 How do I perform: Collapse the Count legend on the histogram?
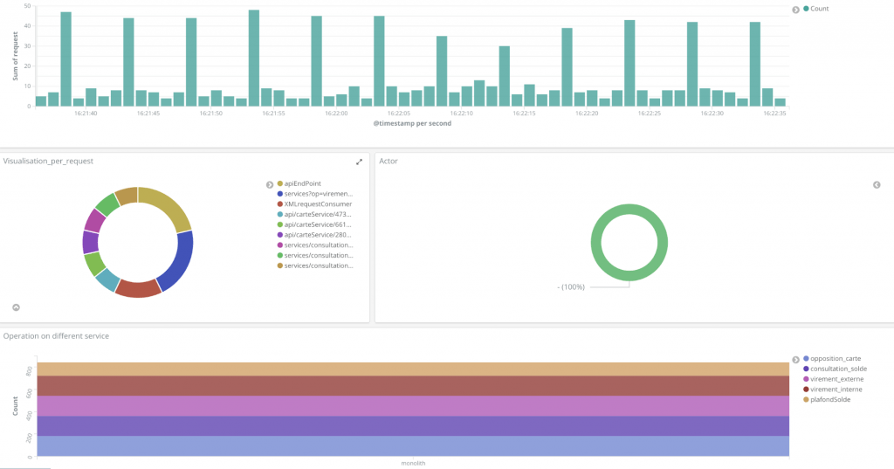(795, 9)
